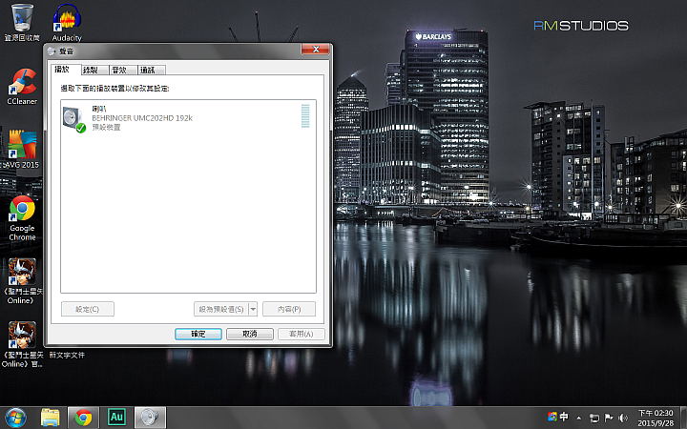Click the 中 input language indicator
This screenshot has height=429, width=687.
[564, 417]
